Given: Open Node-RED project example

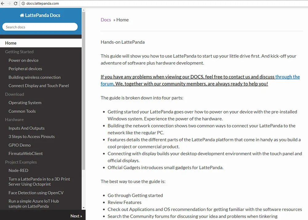Looking at the screenshot, I should [x=18, y=170].
